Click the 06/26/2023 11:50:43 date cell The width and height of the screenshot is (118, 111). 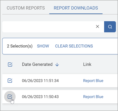point(40,97)
